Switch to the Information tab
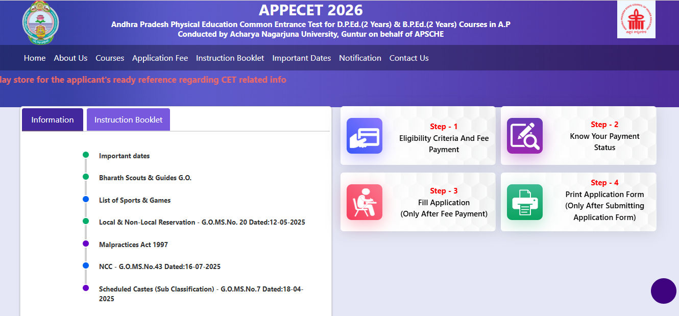This screenshot has width=679, height=316. (53, 119)
